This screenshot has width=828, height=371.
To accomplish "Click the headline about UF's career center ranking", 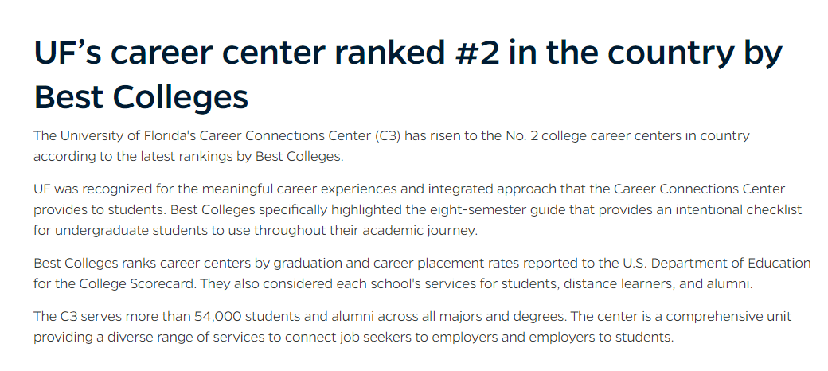I will (x=408, y=74).
